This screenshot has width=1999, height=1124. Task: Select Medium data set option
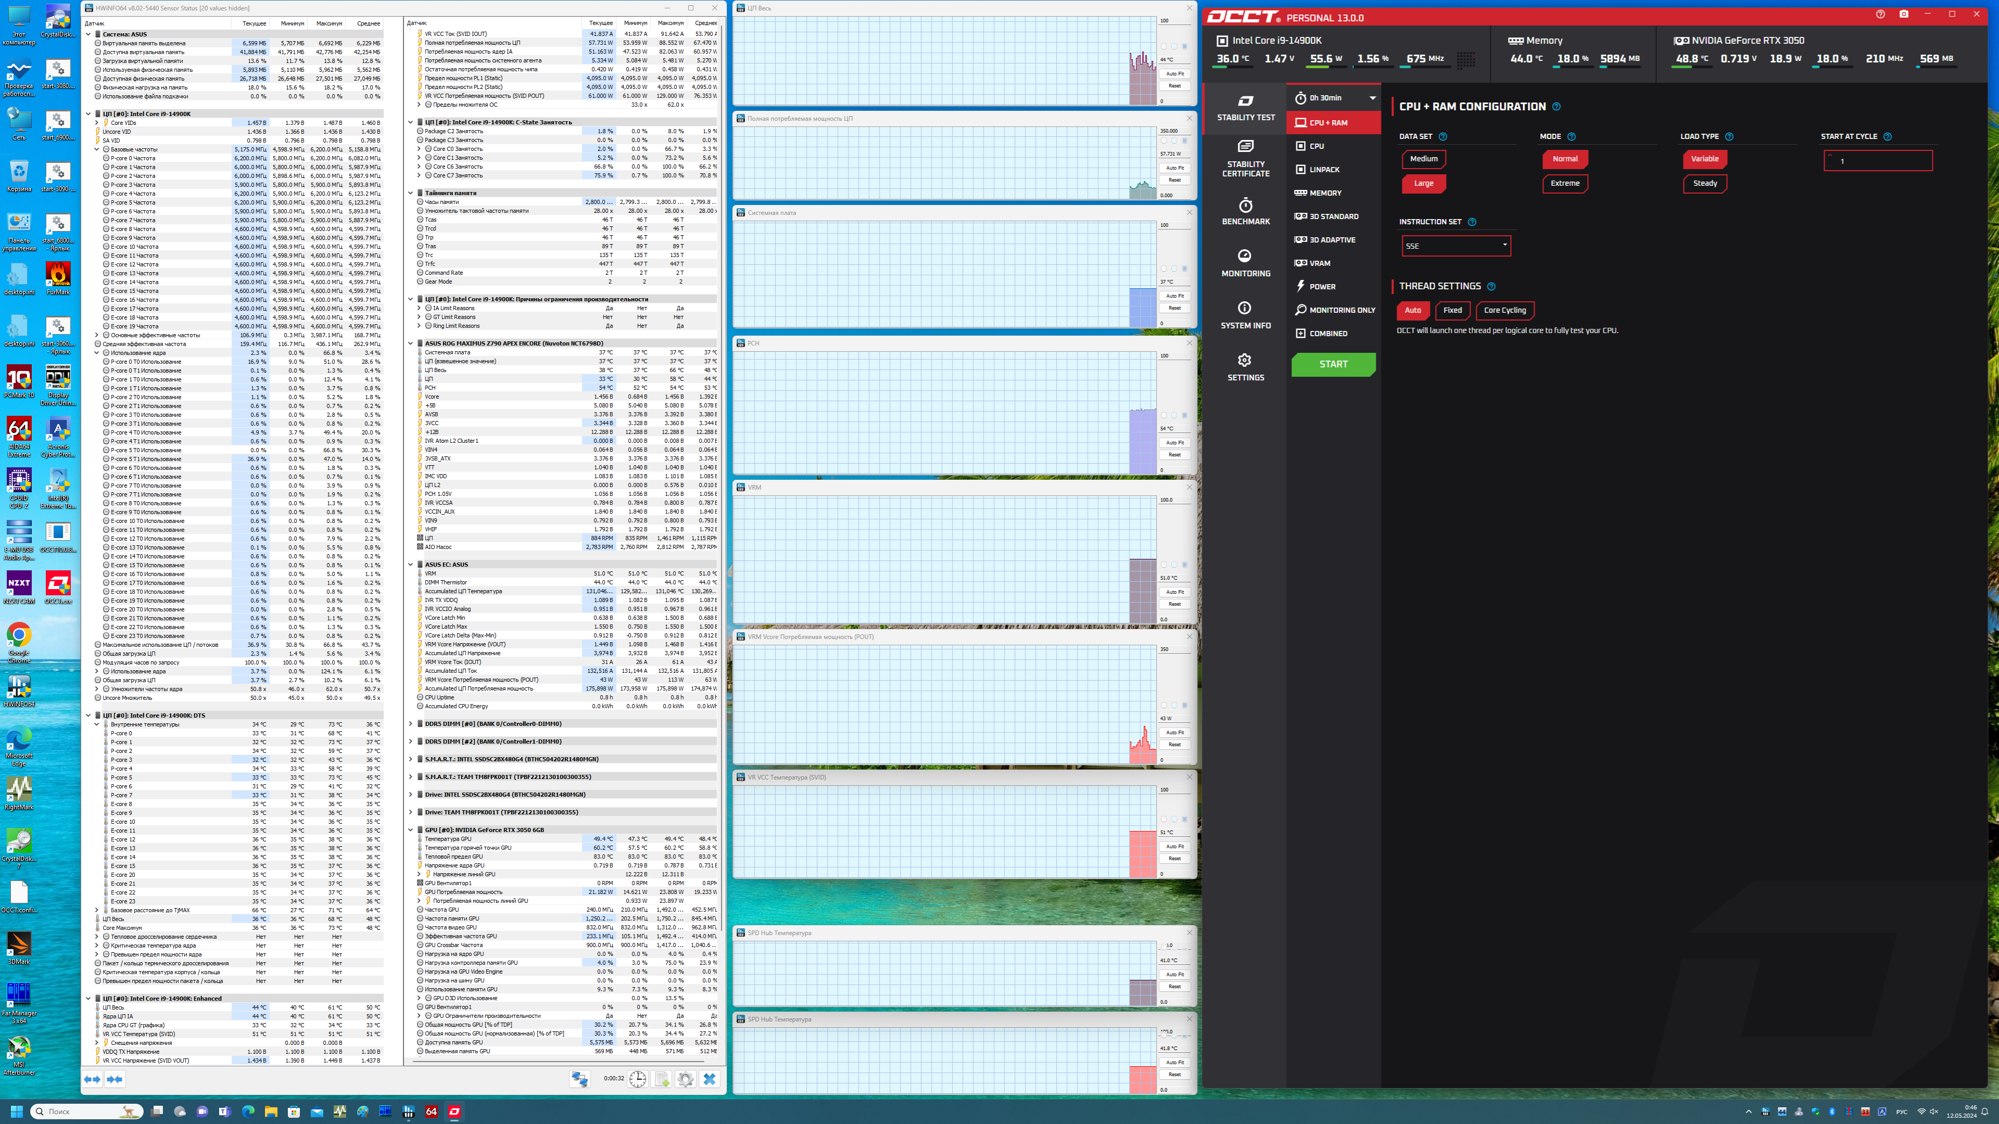1423,159
